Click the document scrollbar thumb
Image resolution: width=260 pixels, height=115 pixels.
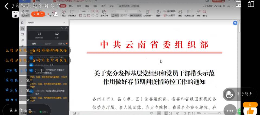click(x=239, y=27)
